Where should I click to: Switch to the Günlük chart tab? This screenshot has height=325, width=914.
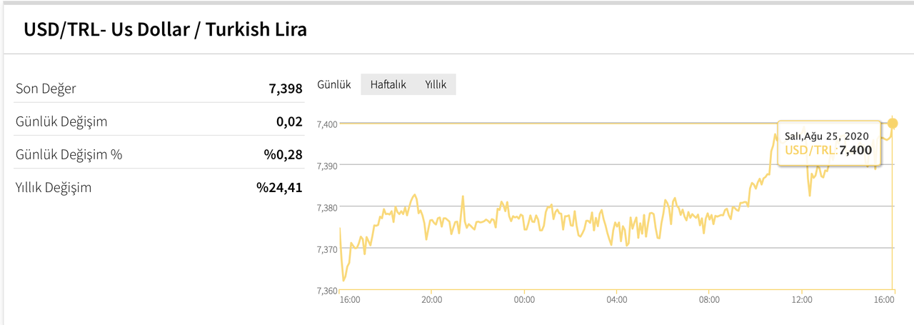click(334, 84)
